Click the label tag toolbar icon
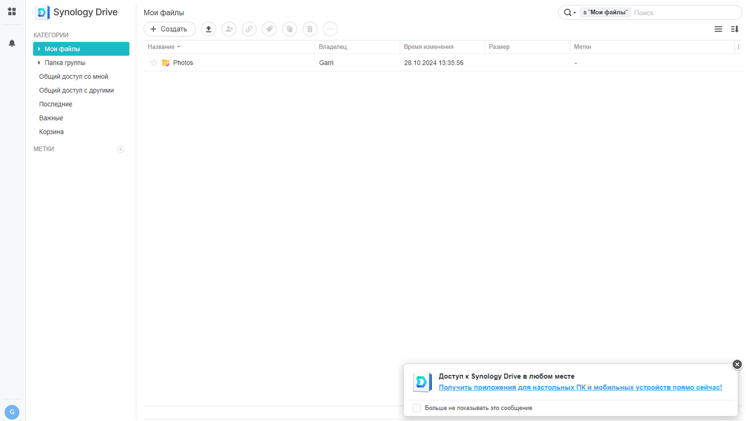Viewport: 746px width, 421px height. pyautogui.click(x=269, y=29)
